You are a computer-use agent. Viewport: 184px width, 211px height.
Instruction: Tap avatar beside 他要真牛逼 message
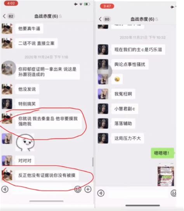point(7,28)
